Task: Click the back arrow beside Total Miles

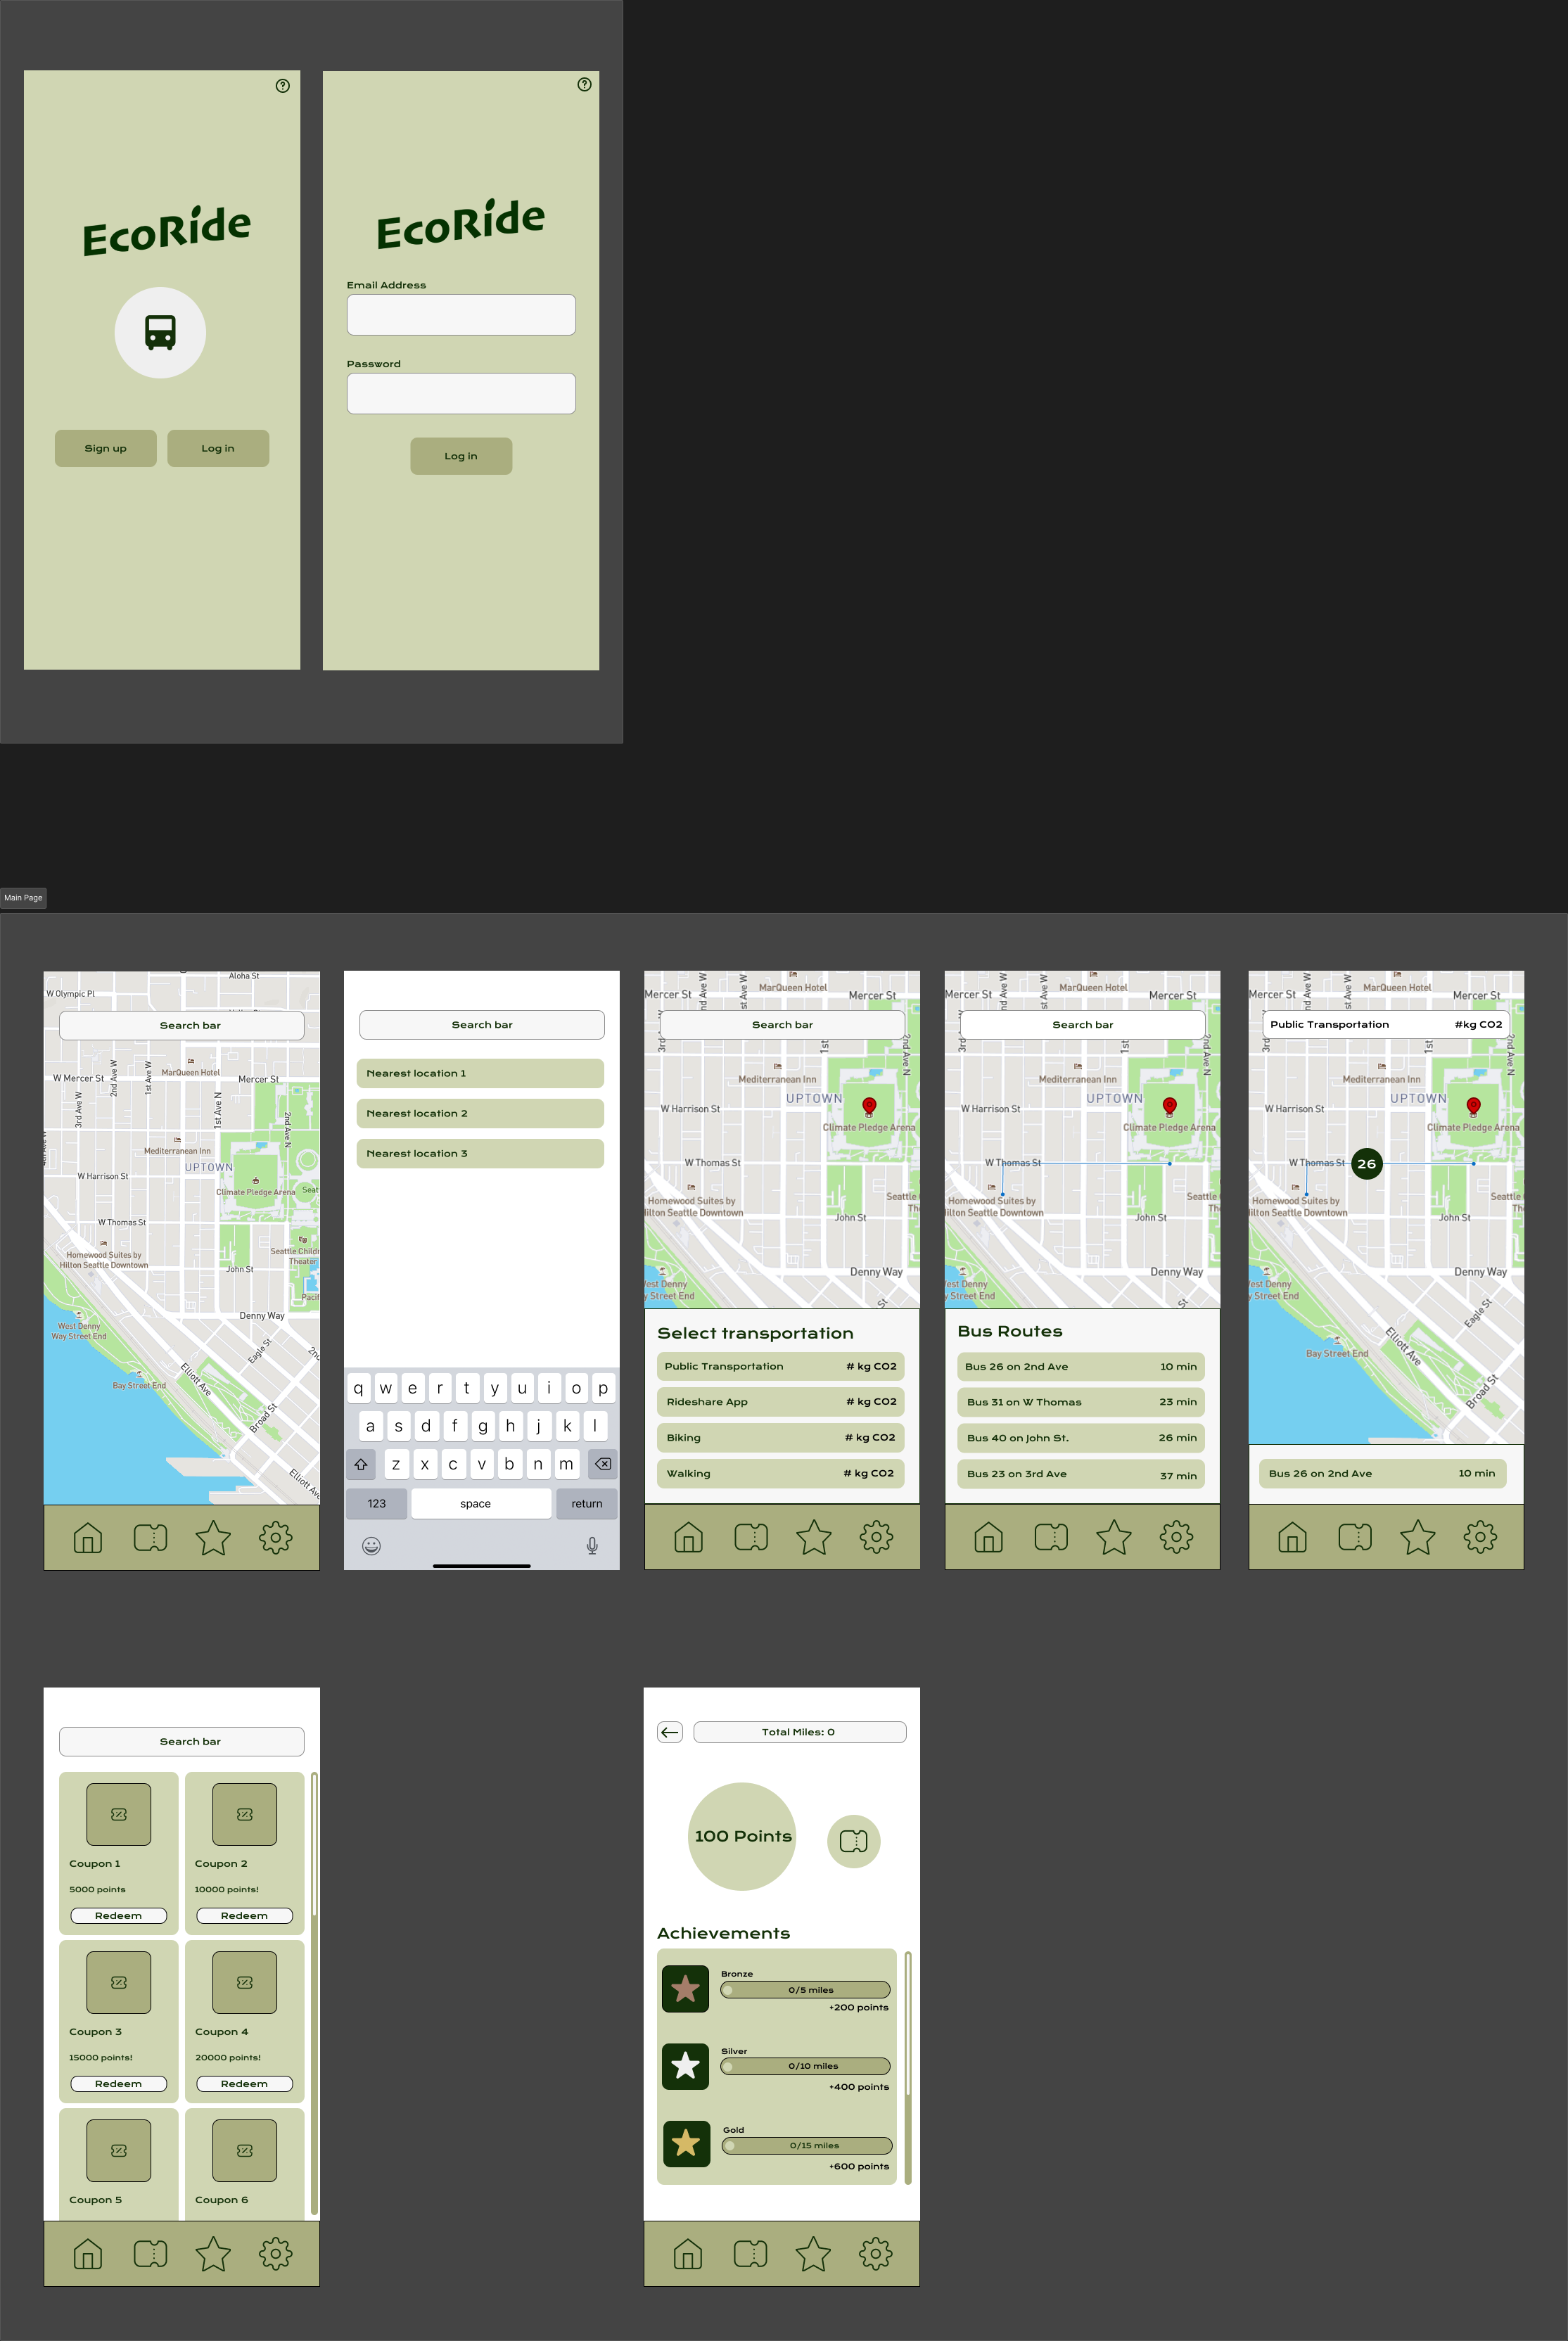Action: tap(670, 1732)
